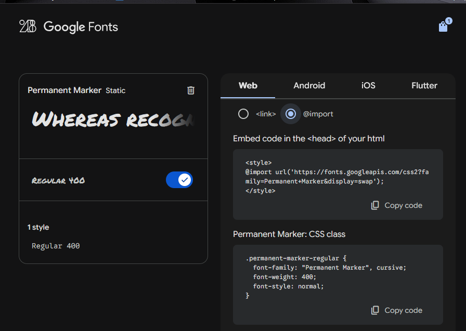This screenshot has width=466, height=331.
Task: Delete Permanent Marker with the trash icon
Action: tap(191, 90)
